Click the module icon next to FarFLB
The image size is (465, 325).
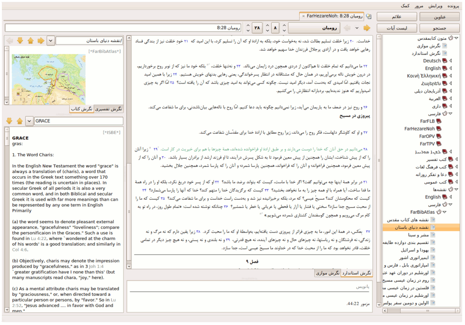pyautogui.click(x=439, y=121)
